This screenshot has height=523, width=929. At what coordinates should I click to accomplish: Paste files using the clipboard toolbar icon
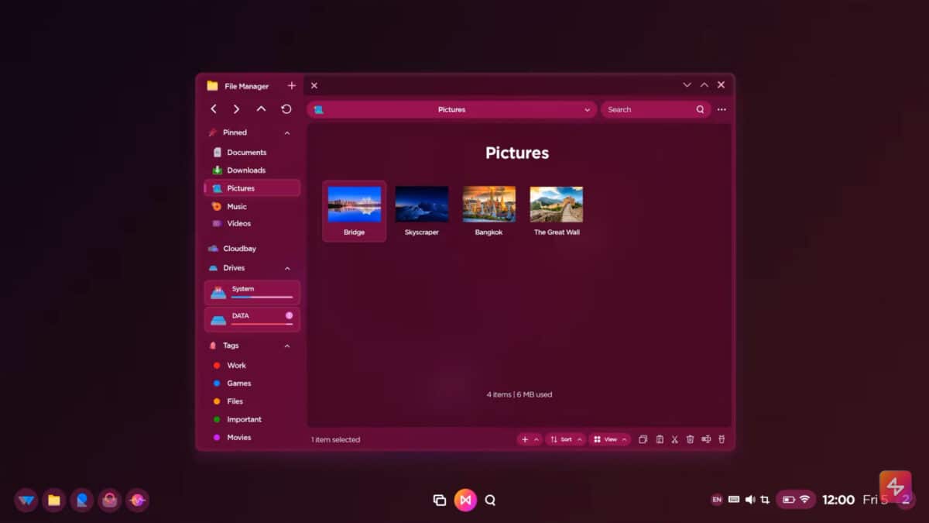coord(660,439)
